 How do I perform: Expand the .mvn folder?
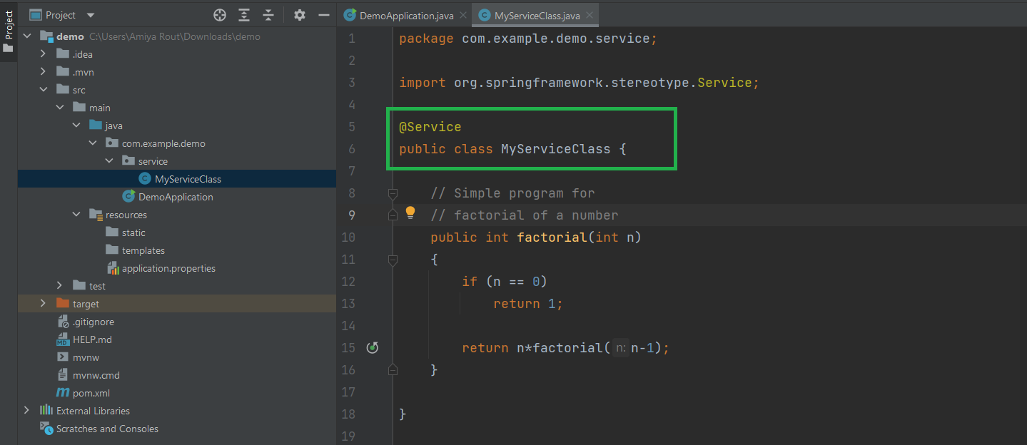click(44, 72)
